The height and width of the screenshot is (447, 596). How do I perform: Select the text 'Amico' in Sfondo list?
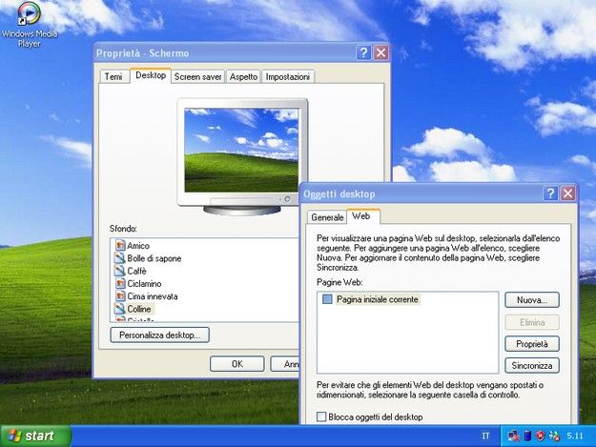[x=138, y=246]
